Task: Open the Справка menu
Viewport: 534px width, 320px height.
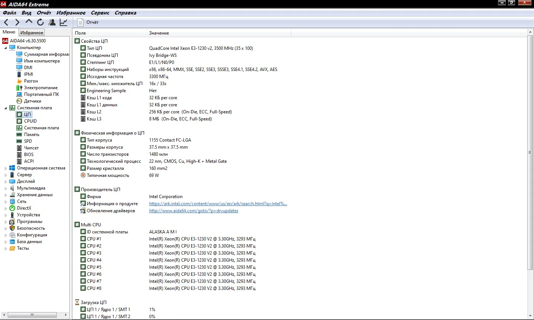Action: tap(125, 13)
